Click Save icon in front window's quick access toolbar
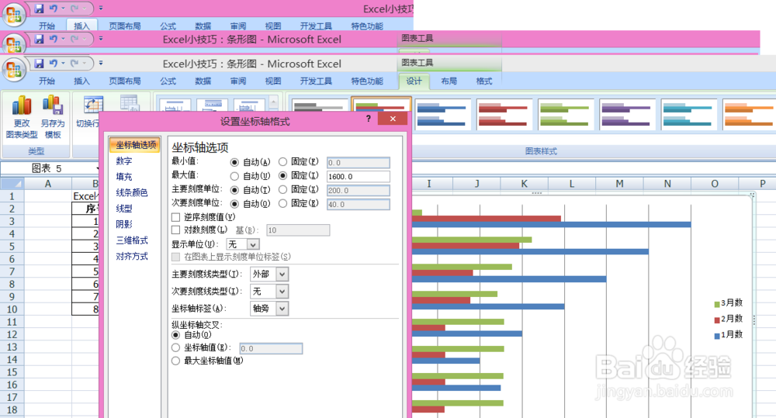Screen dimensions: 776x418 pos(39,64)
